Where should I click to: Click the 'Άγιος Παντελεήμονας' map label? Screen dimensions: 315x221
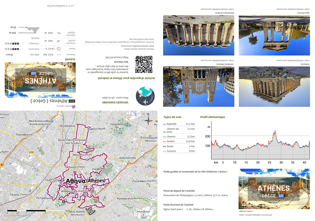(73, 140)
